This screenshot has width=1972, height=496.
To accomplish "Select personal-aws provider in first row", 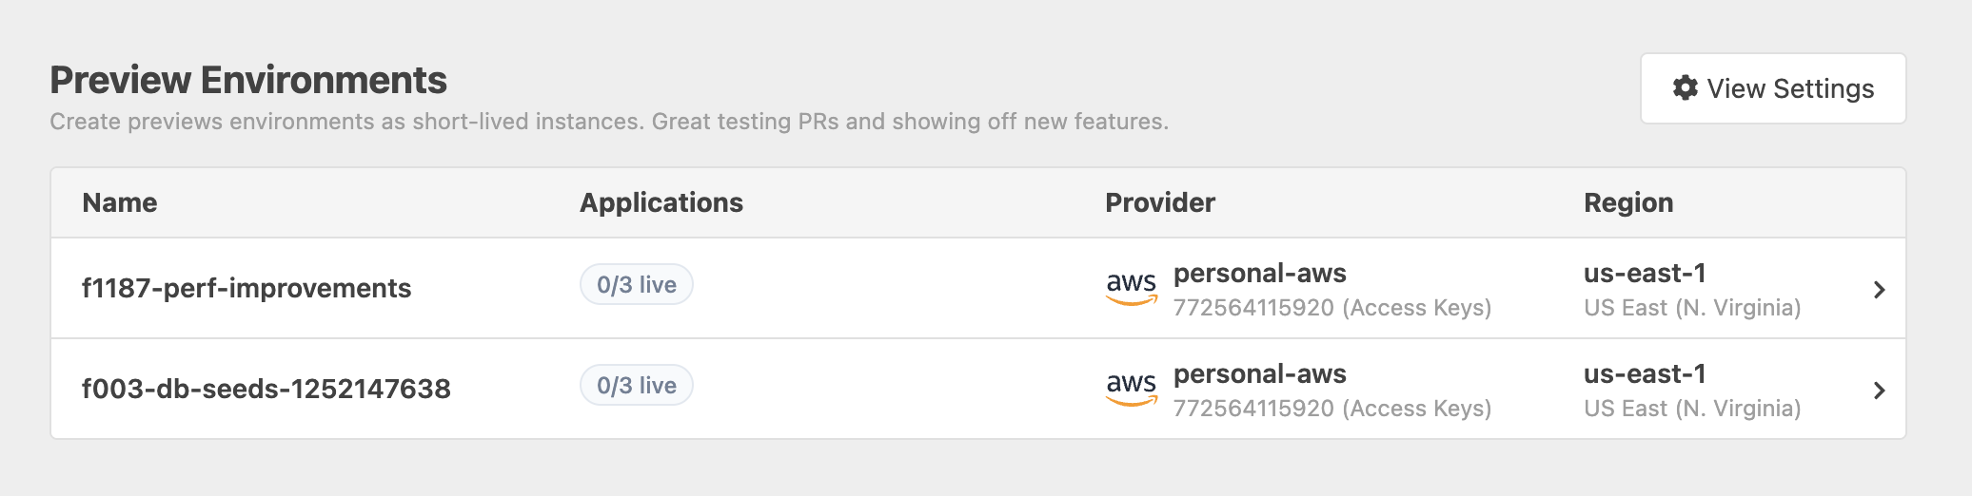I will tap(1259, 274).
